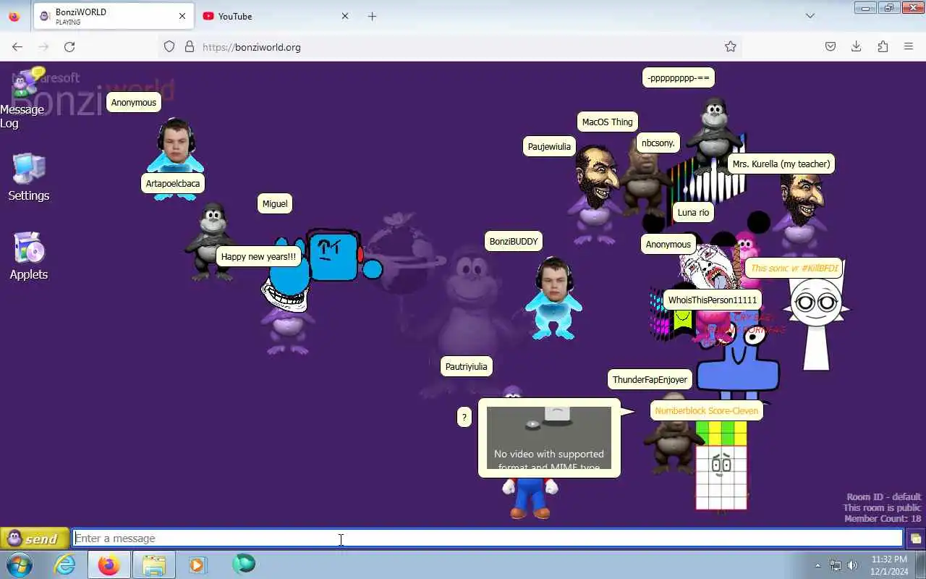Click the teal round taskbar icon
The width and height of the screenshot is (926, 579).
[x=244, y=564]
